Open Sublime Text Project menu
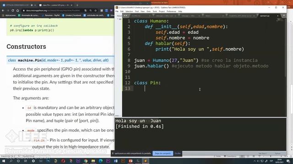The width and height of the screenshot is (293, 164). (162, 11)
